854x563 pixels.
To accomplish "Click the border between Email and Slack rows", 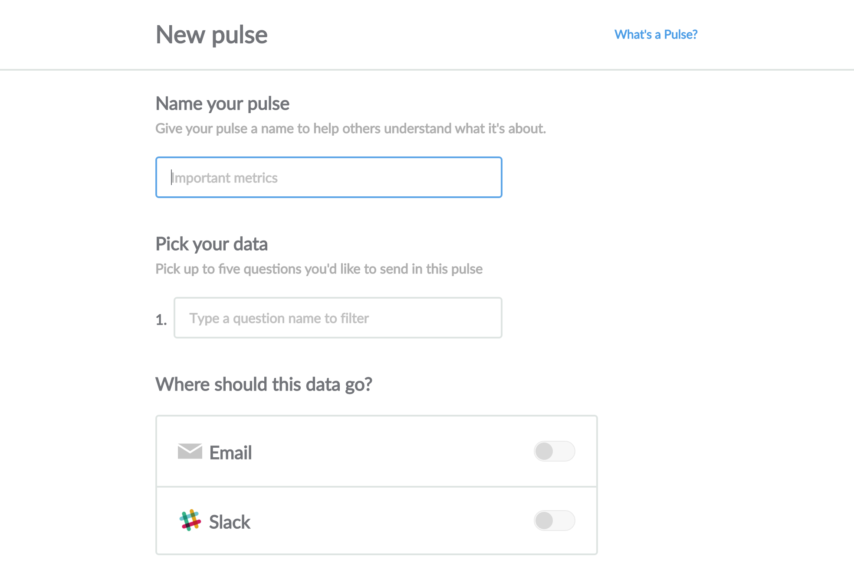I will (376, 486).
